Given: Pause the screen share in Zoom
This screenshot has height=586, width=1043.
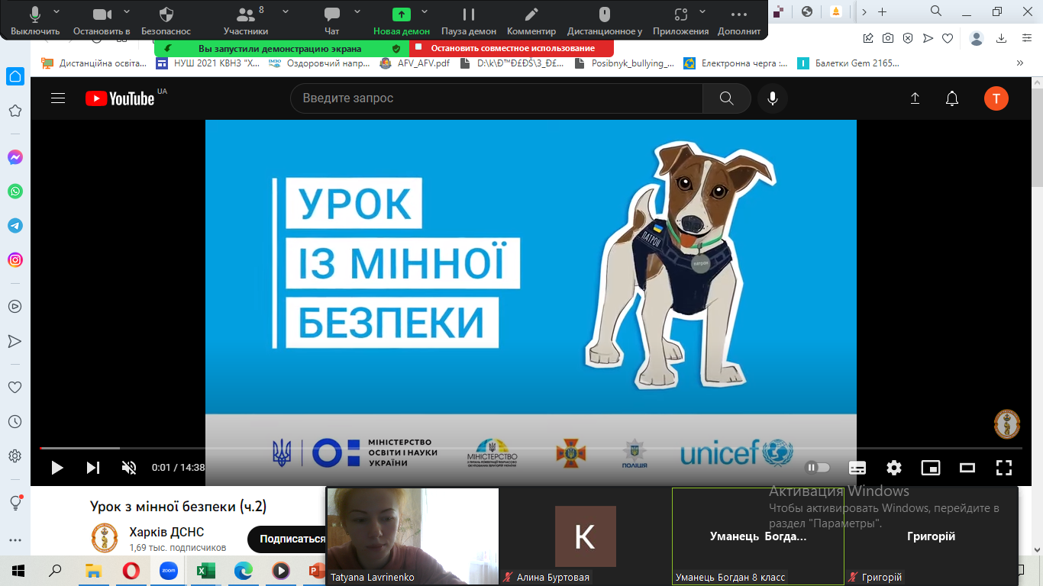Looking at the screenshot, I should [x=469, y=20].
